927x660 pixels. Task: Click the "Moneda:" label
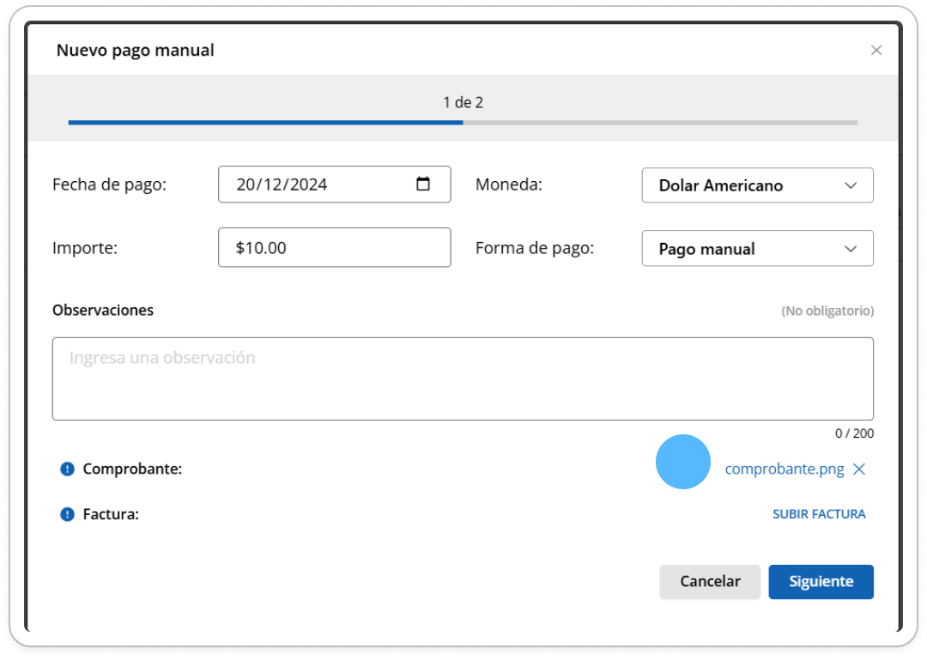[x=508, y=185]
